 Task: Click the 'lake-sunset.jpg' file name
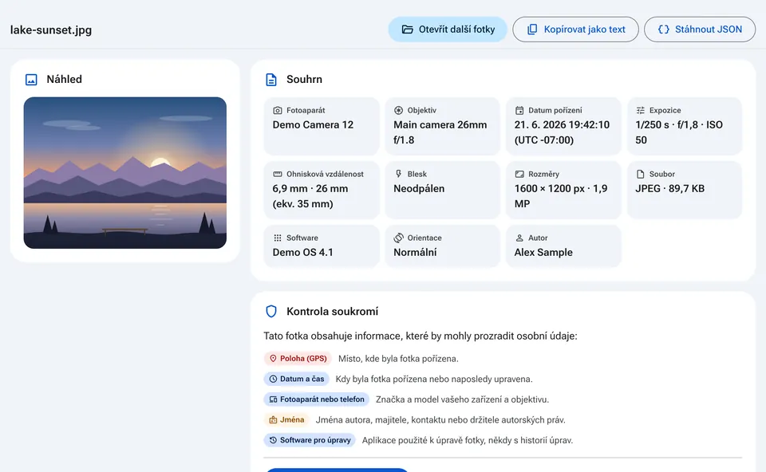tap(51, 29)
